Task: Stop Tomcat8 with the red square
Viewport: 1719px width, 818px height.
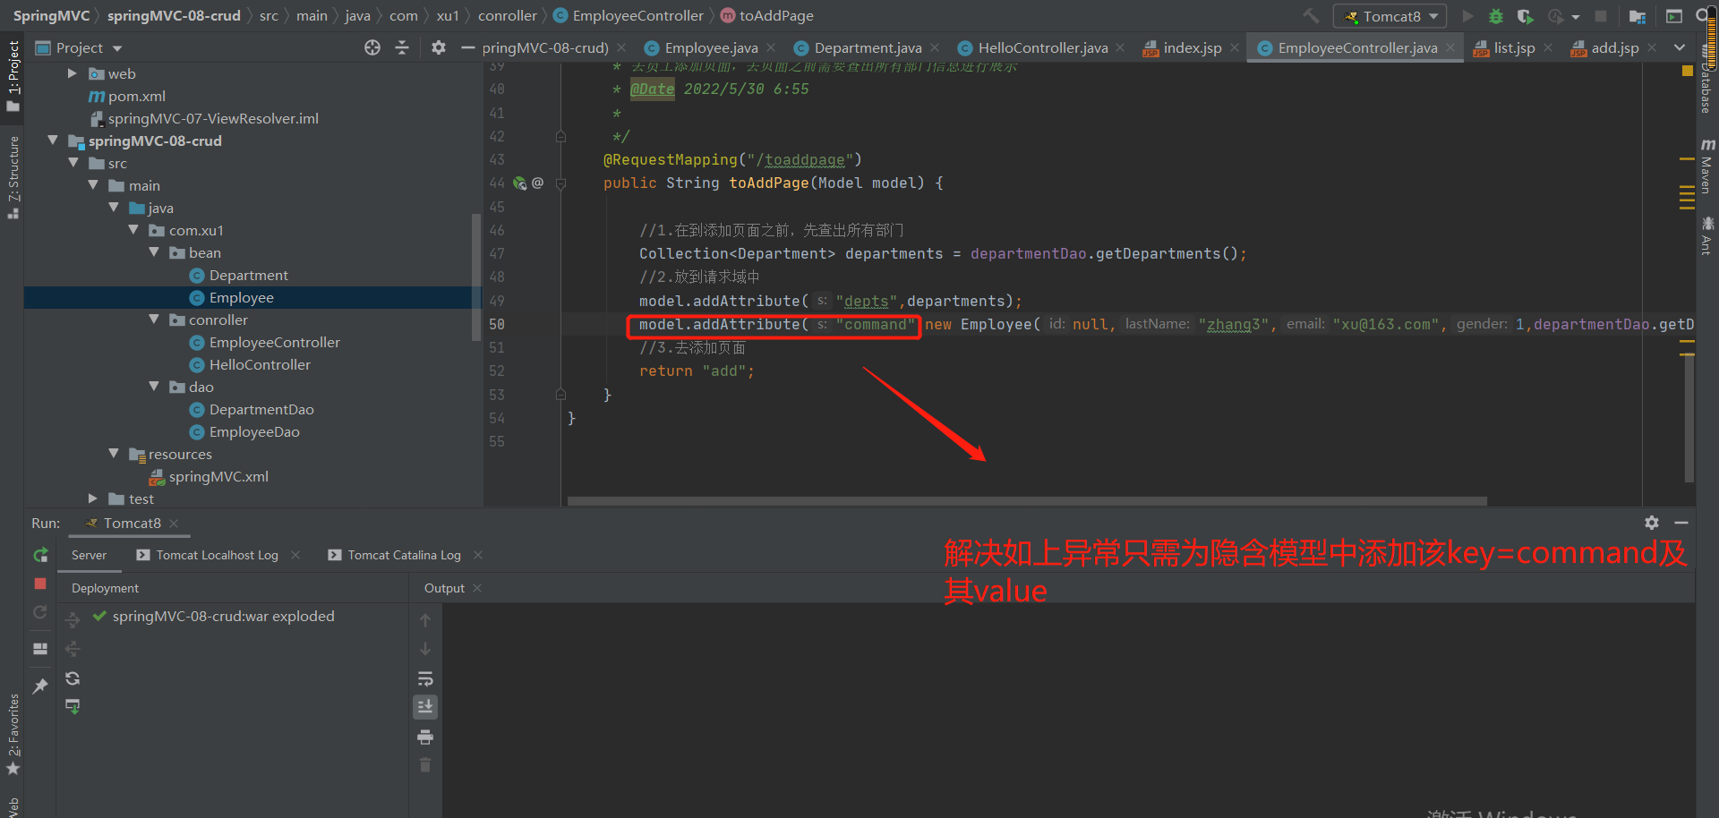Action: (x=40, y=584)
